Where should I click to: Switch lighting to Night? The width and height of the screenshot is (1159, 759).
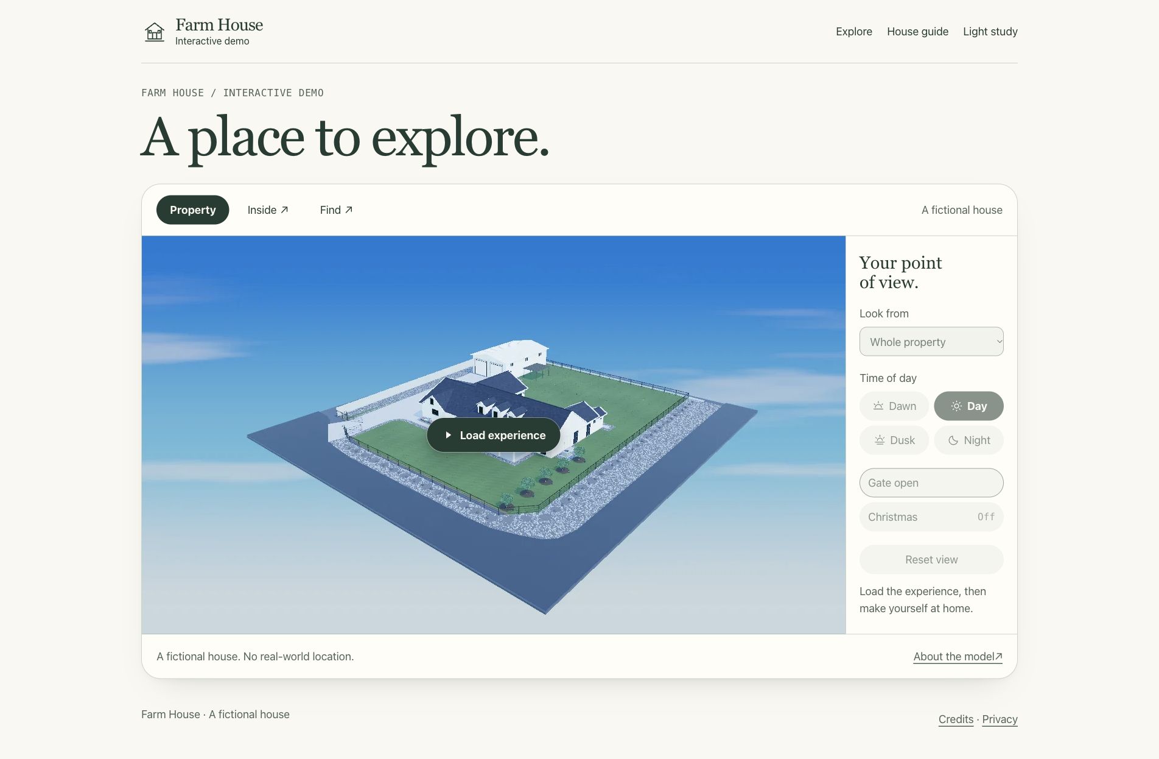(x=968, y=440)
